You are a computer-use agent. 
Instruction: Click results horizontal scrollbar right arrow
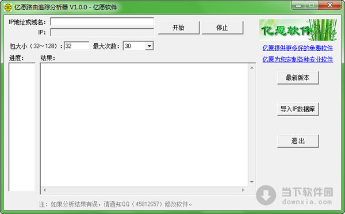click(x=243, y=190)
